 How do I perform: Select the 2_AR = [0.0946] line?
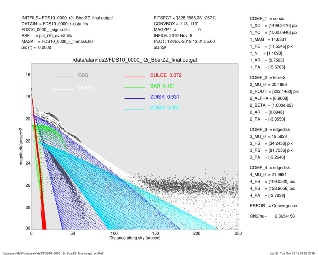coord(267,112)
